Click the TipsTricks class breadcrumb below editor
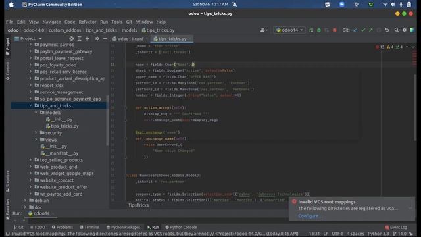 [138, 205]
